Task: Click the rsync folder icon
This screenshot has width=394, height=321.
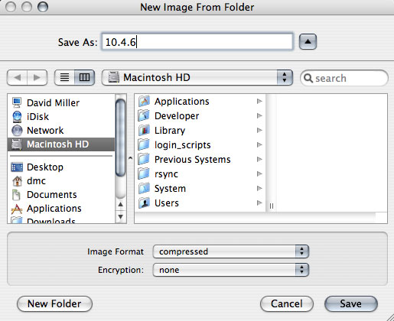Action: pos(144,173)
